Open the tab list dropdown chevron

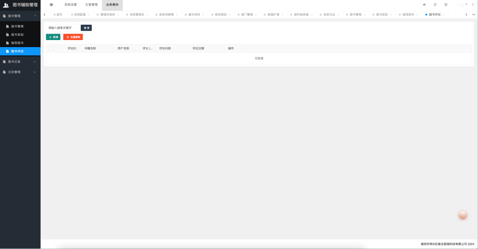tap(473, 14)
